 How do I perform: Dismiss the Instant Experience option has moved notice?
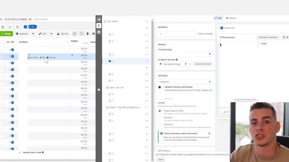click(209, 134)
